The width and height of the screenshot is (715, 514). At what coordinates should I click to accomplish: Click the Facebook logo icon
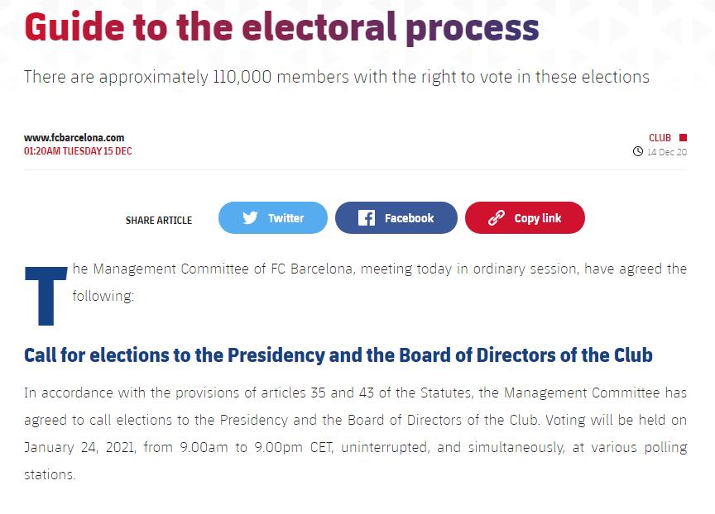[366, 218]
